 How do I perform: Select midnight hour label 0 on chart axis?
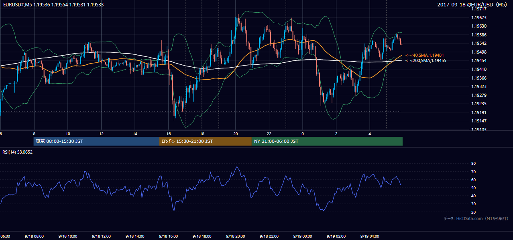point(303,134)
